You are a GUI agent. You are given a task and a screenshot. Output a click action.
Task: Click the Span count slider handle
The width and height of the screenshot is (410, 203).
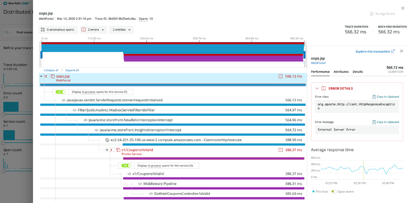point(3,171)
